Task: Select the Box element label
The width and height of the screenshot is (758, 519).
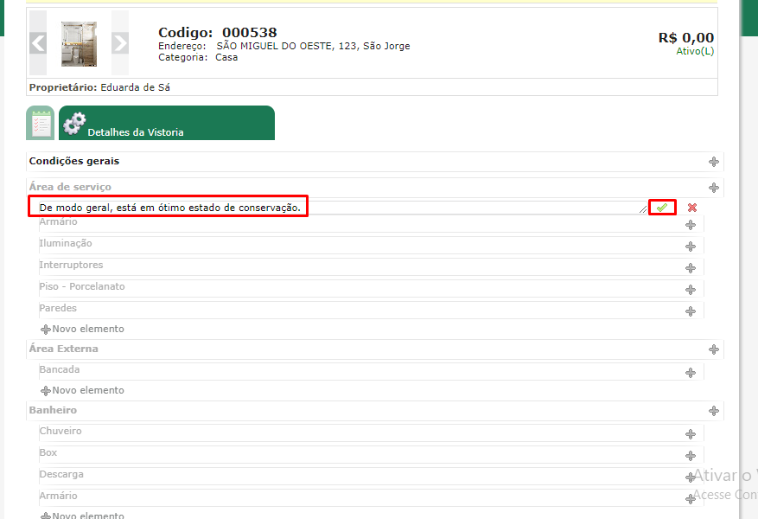Action: (x=48, y=452)
